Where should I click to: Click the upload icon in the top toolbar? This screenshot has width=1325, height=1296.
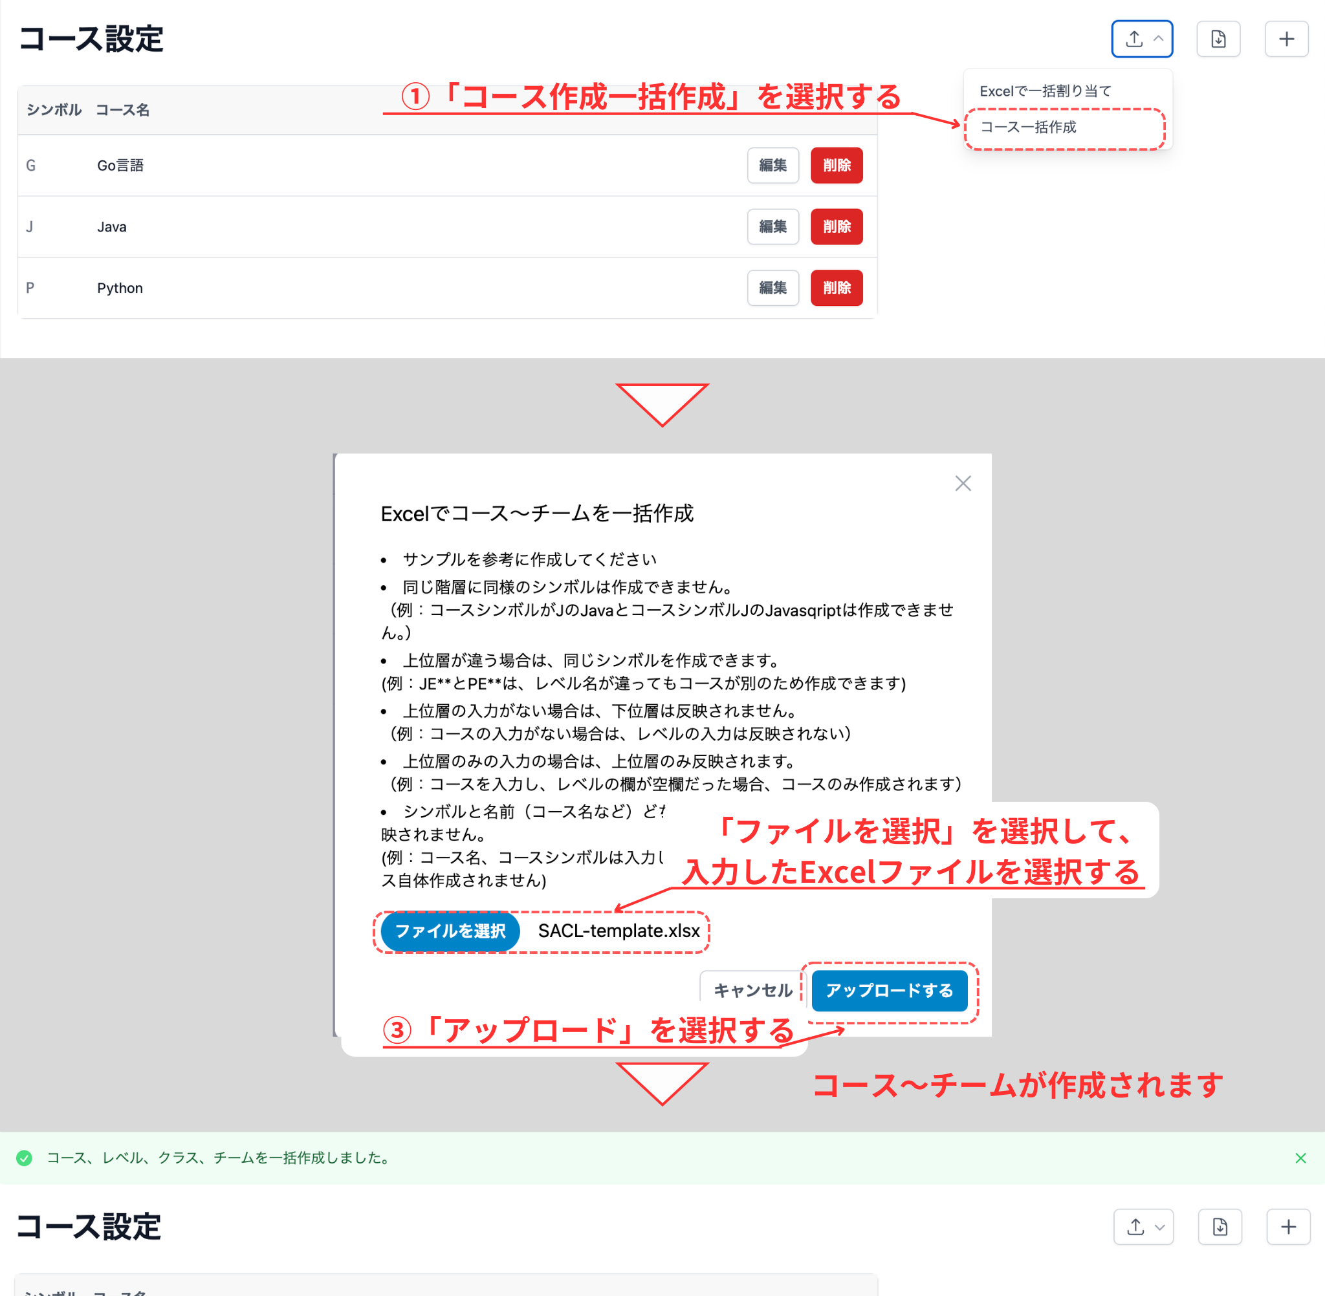click(x=1133, y=39)
